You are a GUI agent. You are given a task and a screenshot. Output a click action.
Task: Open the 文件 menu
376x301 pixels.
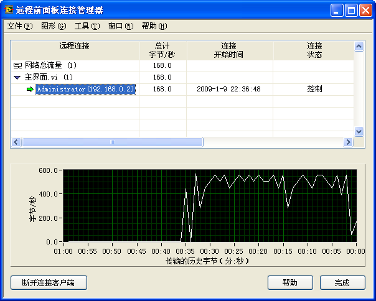coord(19,26)
